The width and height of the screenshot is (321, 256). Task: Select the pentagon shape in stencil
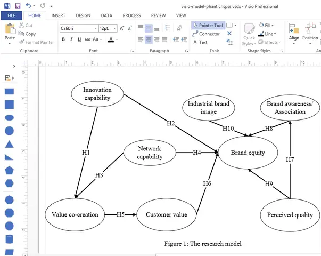(x=9, y=170)
